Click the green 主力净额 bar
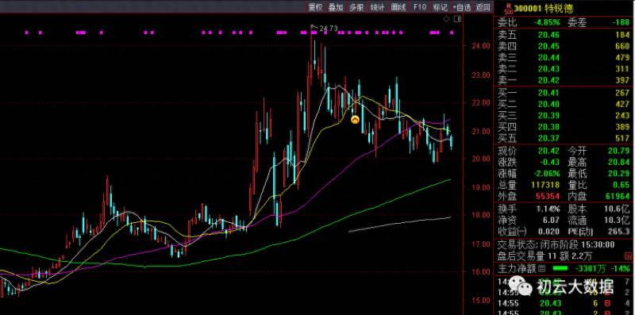Screen dimensions: 635x315 click(x=560, y=268)
